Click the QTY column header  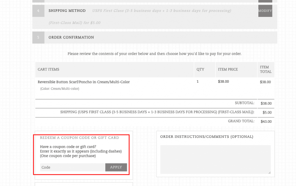click(x=200, y=69)
